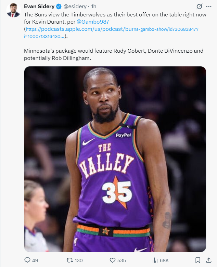
Task: Click the 535 likes count number
Action: tap(122, 260)
